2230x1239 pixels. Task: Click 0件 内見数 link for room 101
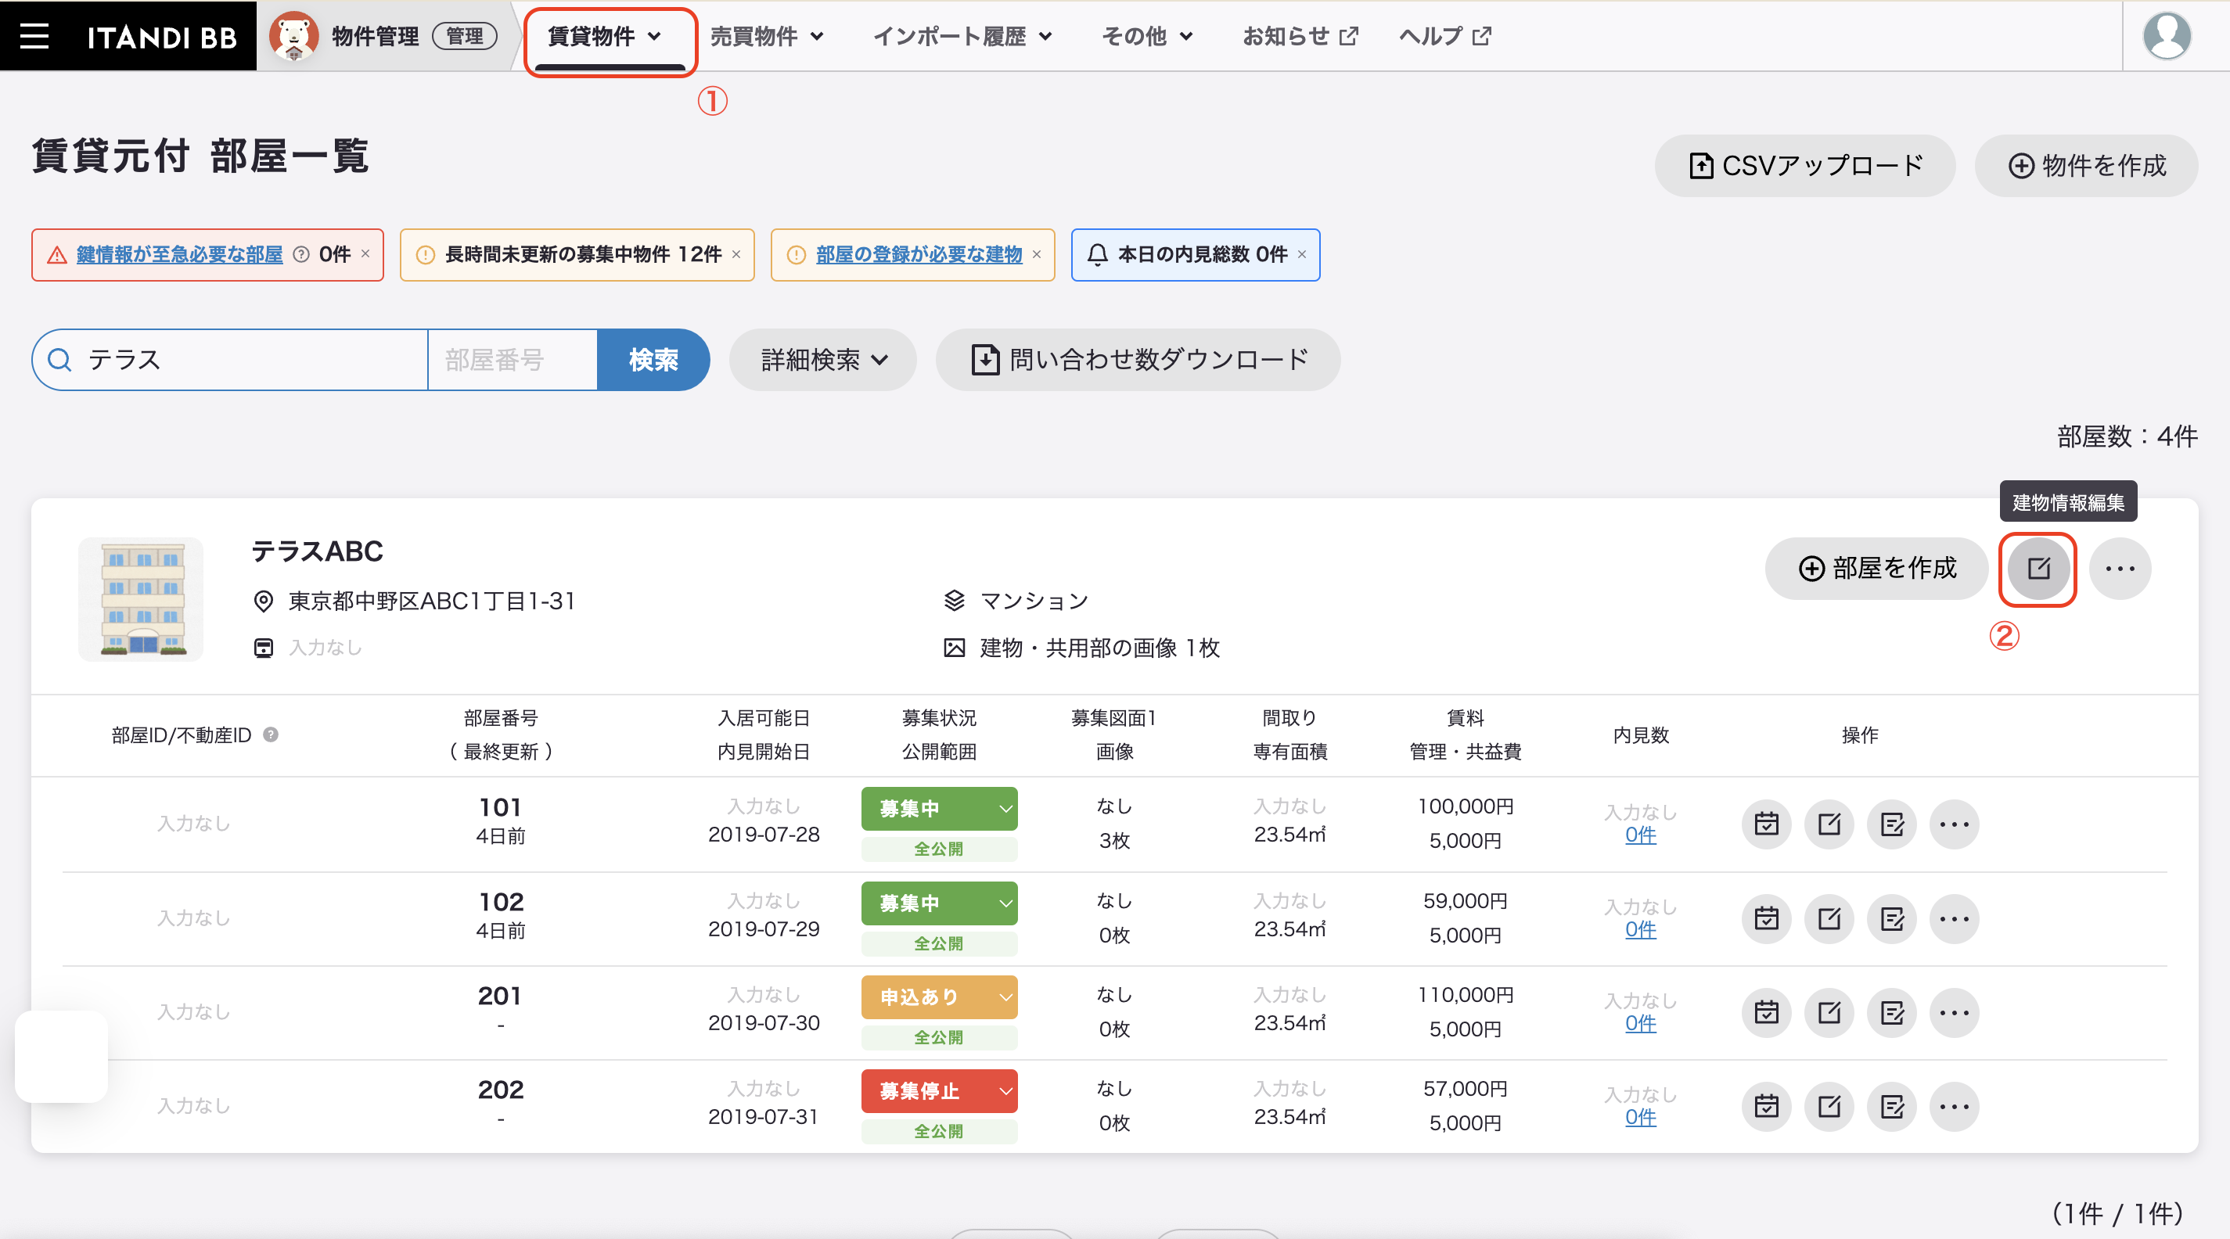point(1641,835)
